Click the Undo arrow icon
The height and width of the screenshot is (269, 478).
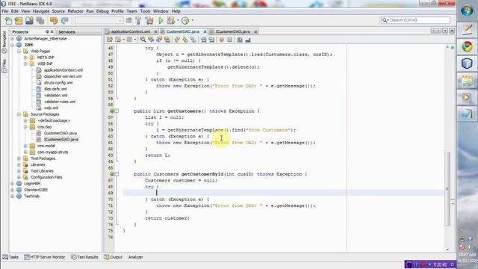click(x=54, y=20)
